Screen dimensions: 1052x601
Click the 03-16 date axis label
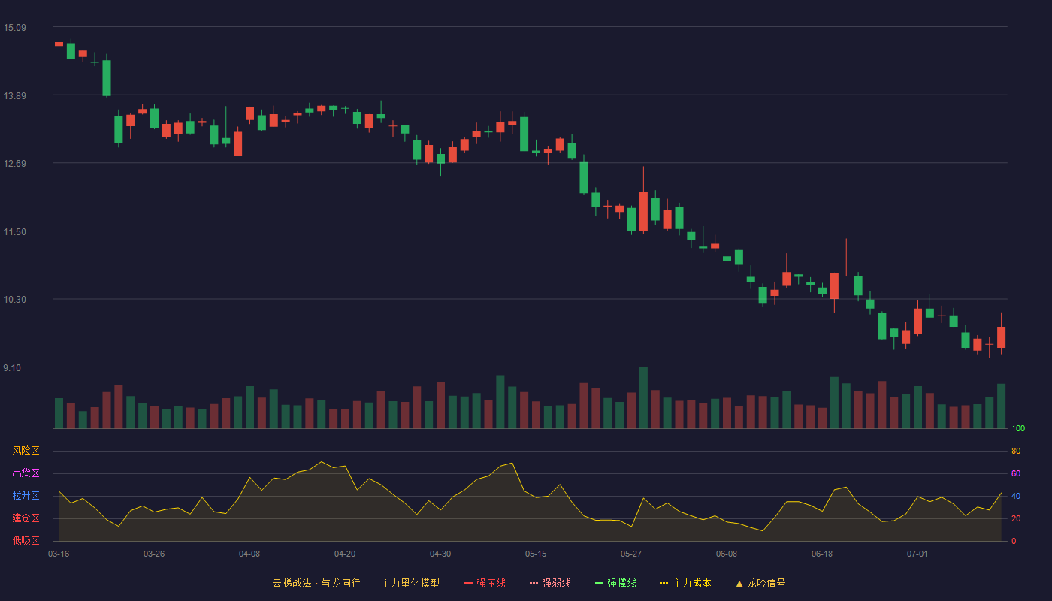tap(59, 554)
